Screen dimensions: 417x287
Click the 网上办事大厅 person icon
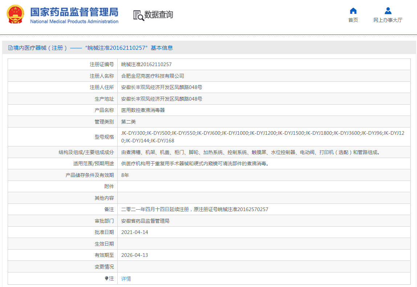coord(387,11)
